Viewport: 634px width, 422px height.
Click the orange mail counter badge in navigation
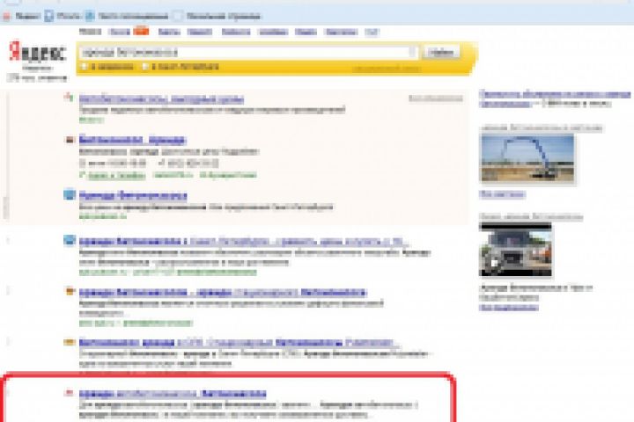tap(141, 30)
